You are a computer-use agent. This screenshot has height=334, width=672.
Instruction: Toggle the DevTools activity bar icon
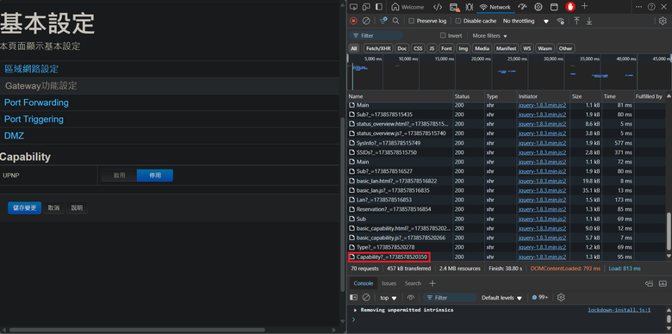[379, 7]
